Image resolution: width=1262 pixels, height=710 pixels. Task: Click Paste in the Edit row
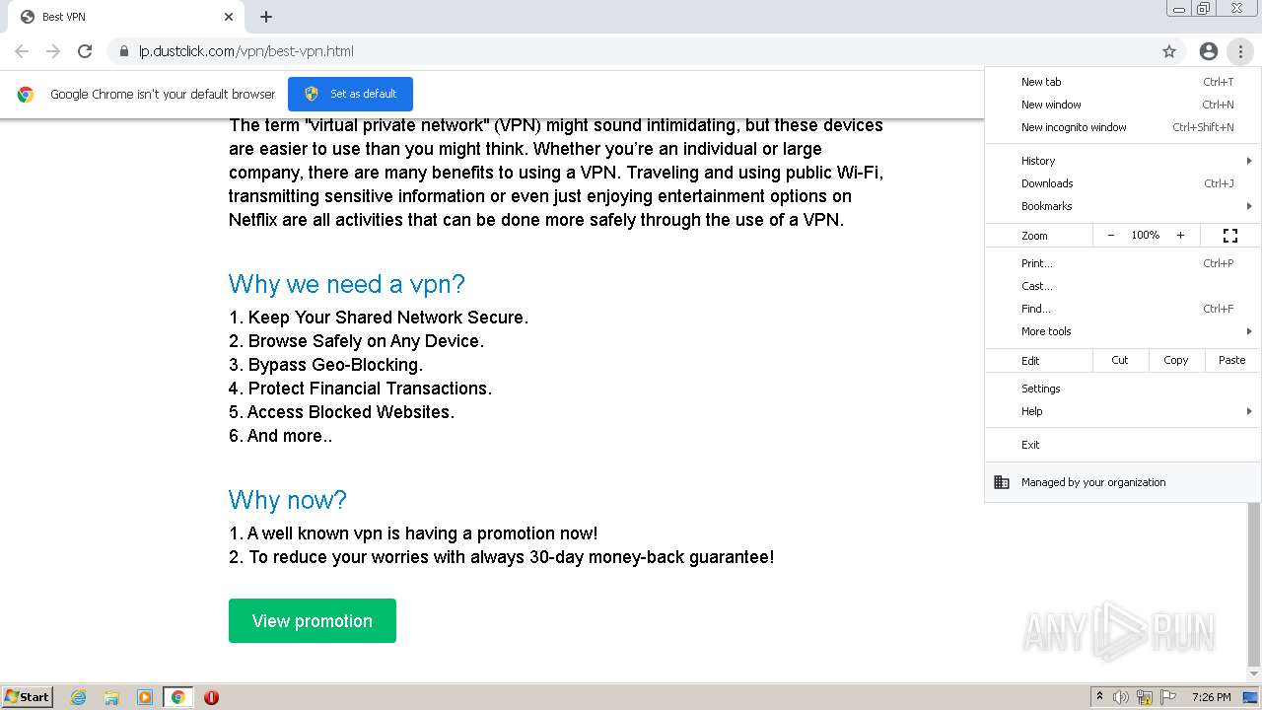click(1232, 360)
